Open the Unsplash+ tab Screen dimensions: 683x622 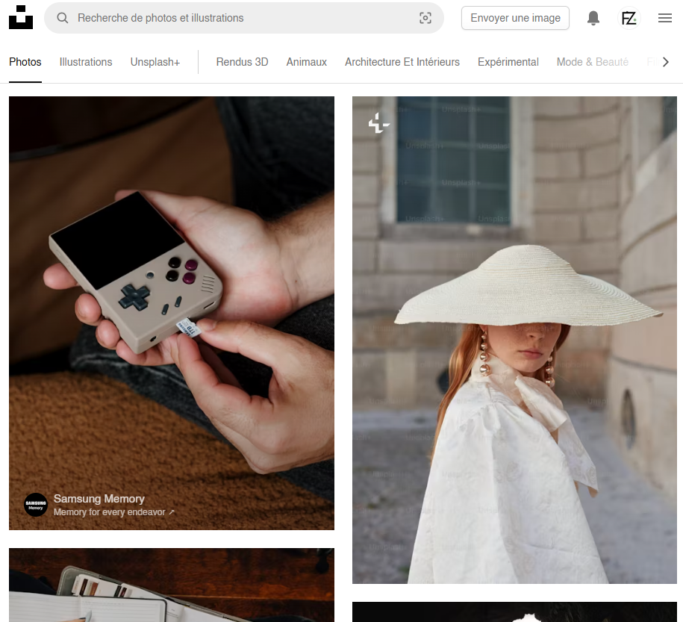point(155,62)
